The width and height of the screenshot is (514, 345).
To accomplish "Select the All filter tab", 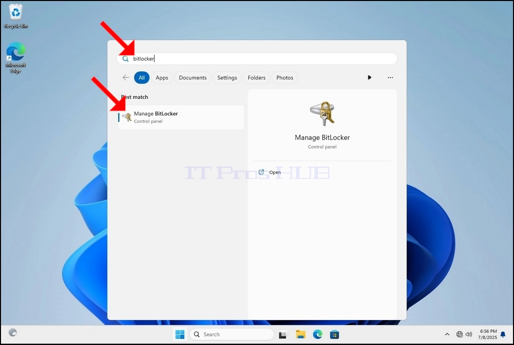I will tap(141, 77).
